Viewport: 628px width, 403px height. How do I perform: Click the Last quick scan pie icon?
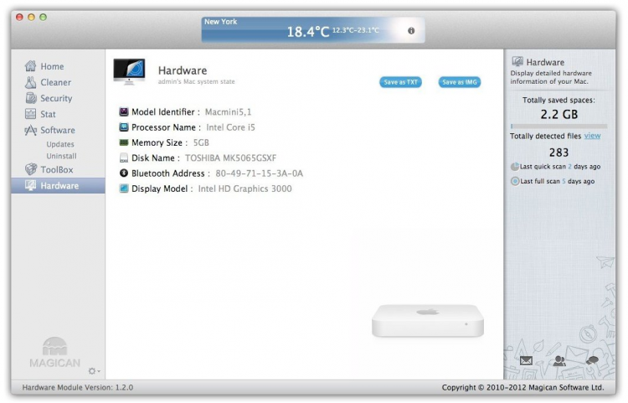tap(515, 167)
